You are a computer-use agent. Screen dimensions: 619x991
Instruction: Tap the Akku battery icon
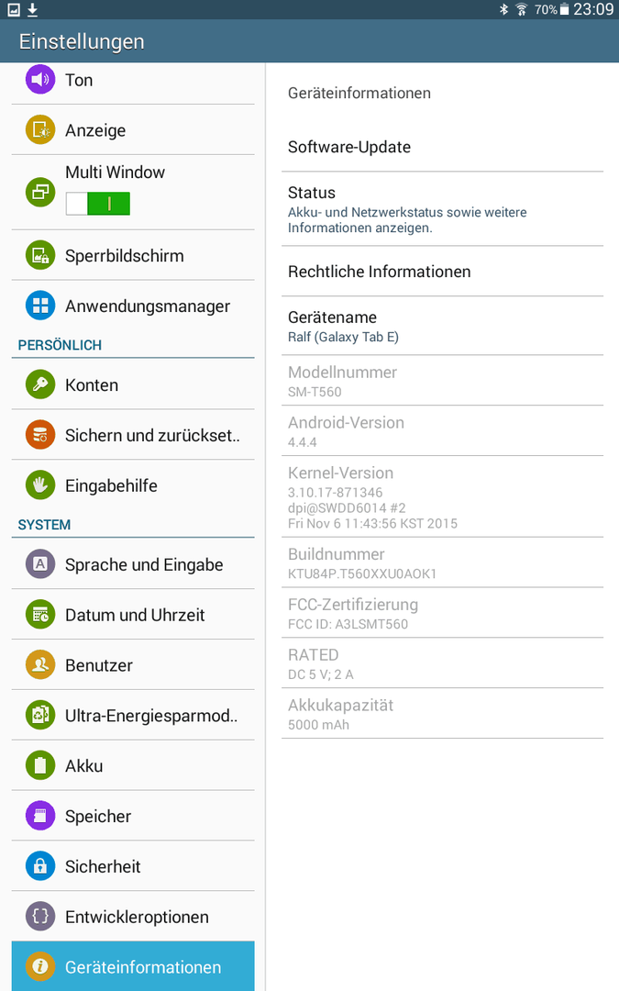40,765
